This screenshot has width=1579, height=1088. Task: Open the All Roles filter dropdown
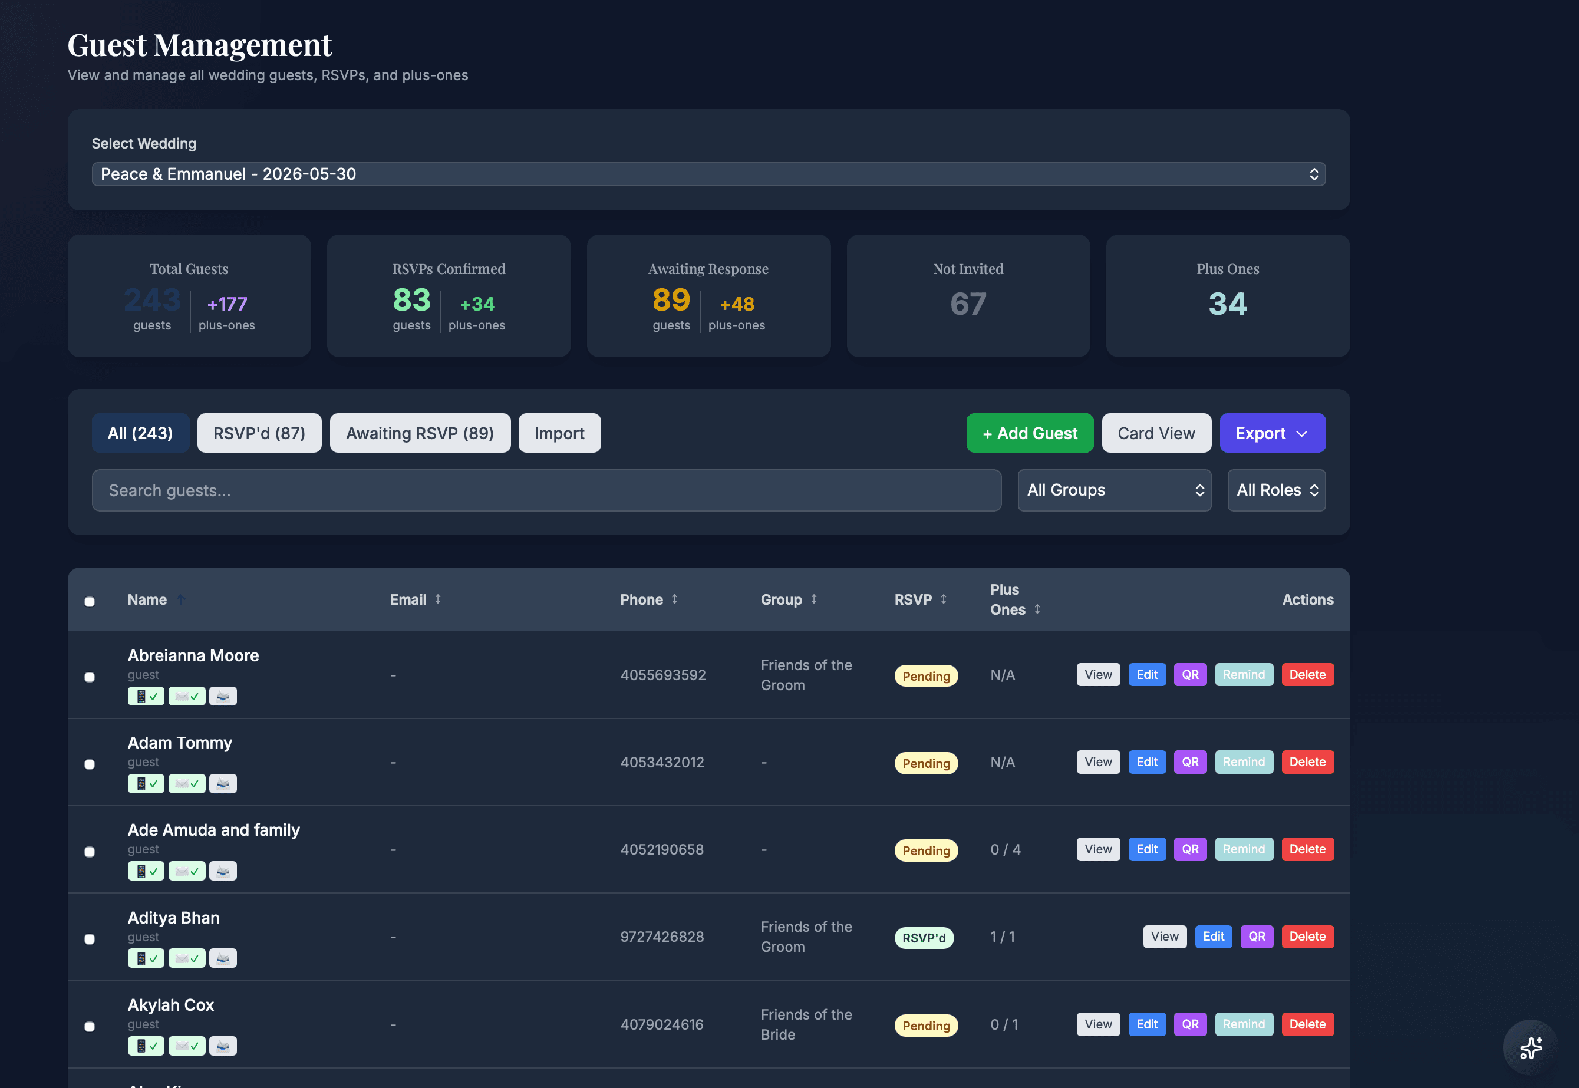[x=1275, y=490]
